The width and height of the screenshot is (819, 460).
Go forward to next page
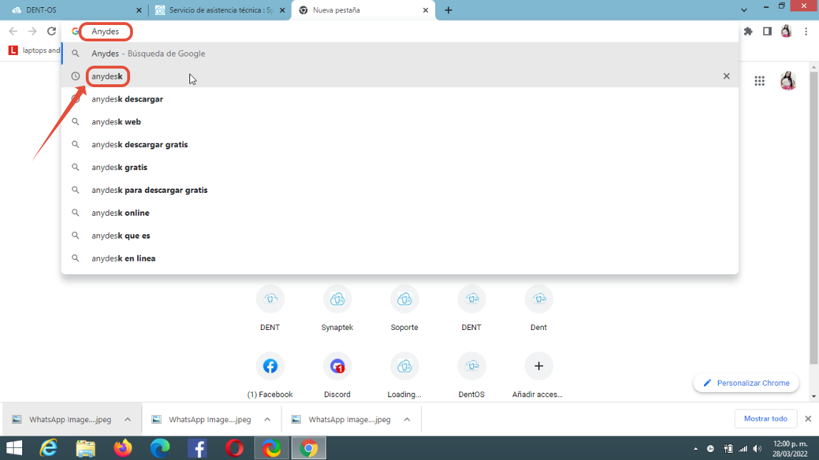click(32, 31)
